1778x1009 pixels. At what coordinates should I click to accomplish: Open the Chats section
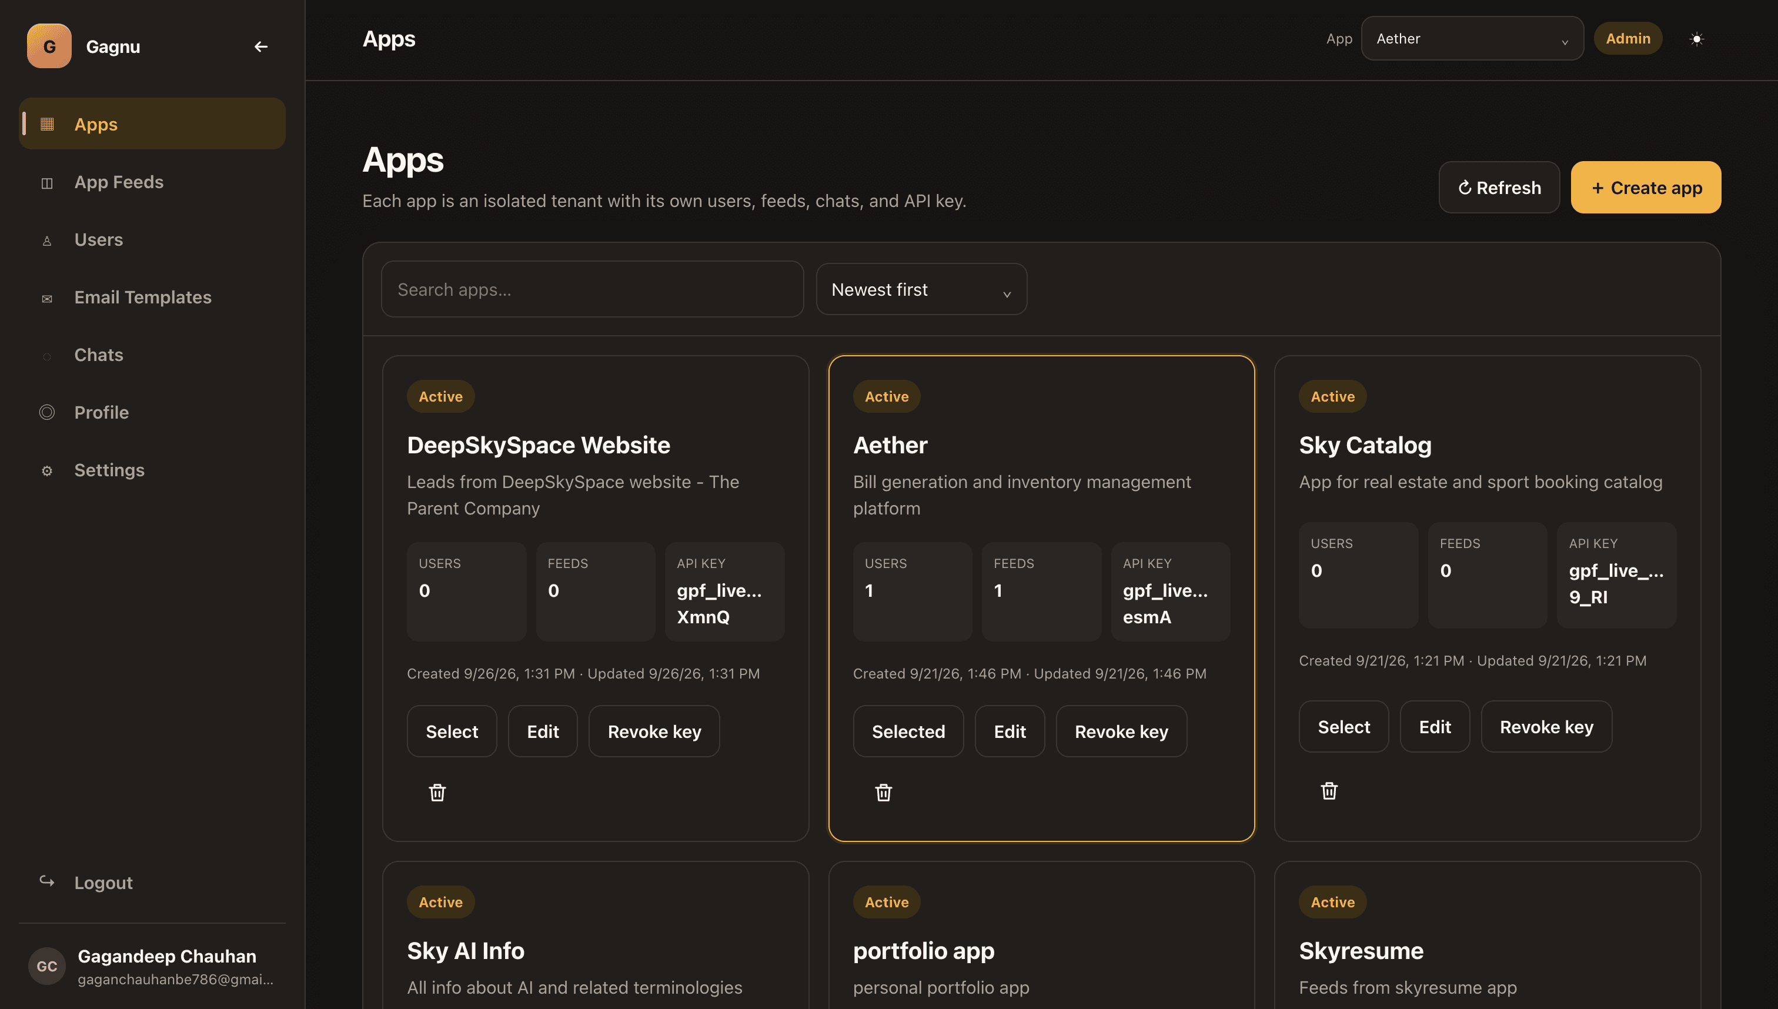152,355
